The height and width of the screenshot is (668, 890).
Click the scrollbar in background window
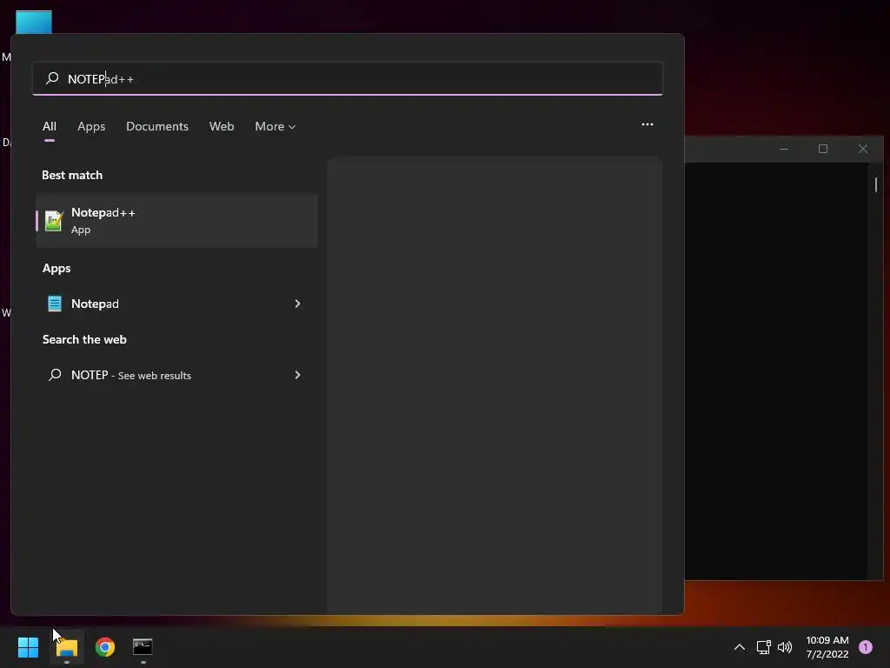click(x=876, y=184)
